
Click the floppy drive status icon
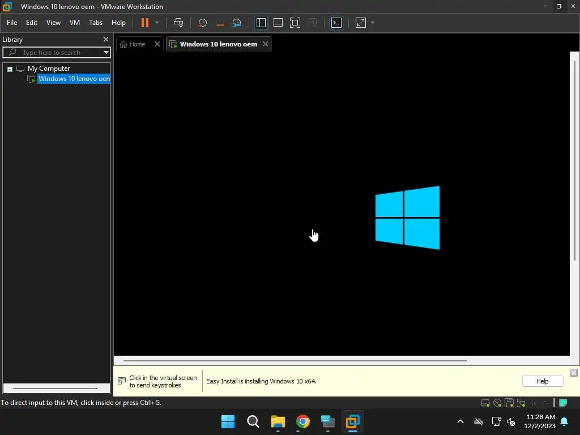point(509,403)
